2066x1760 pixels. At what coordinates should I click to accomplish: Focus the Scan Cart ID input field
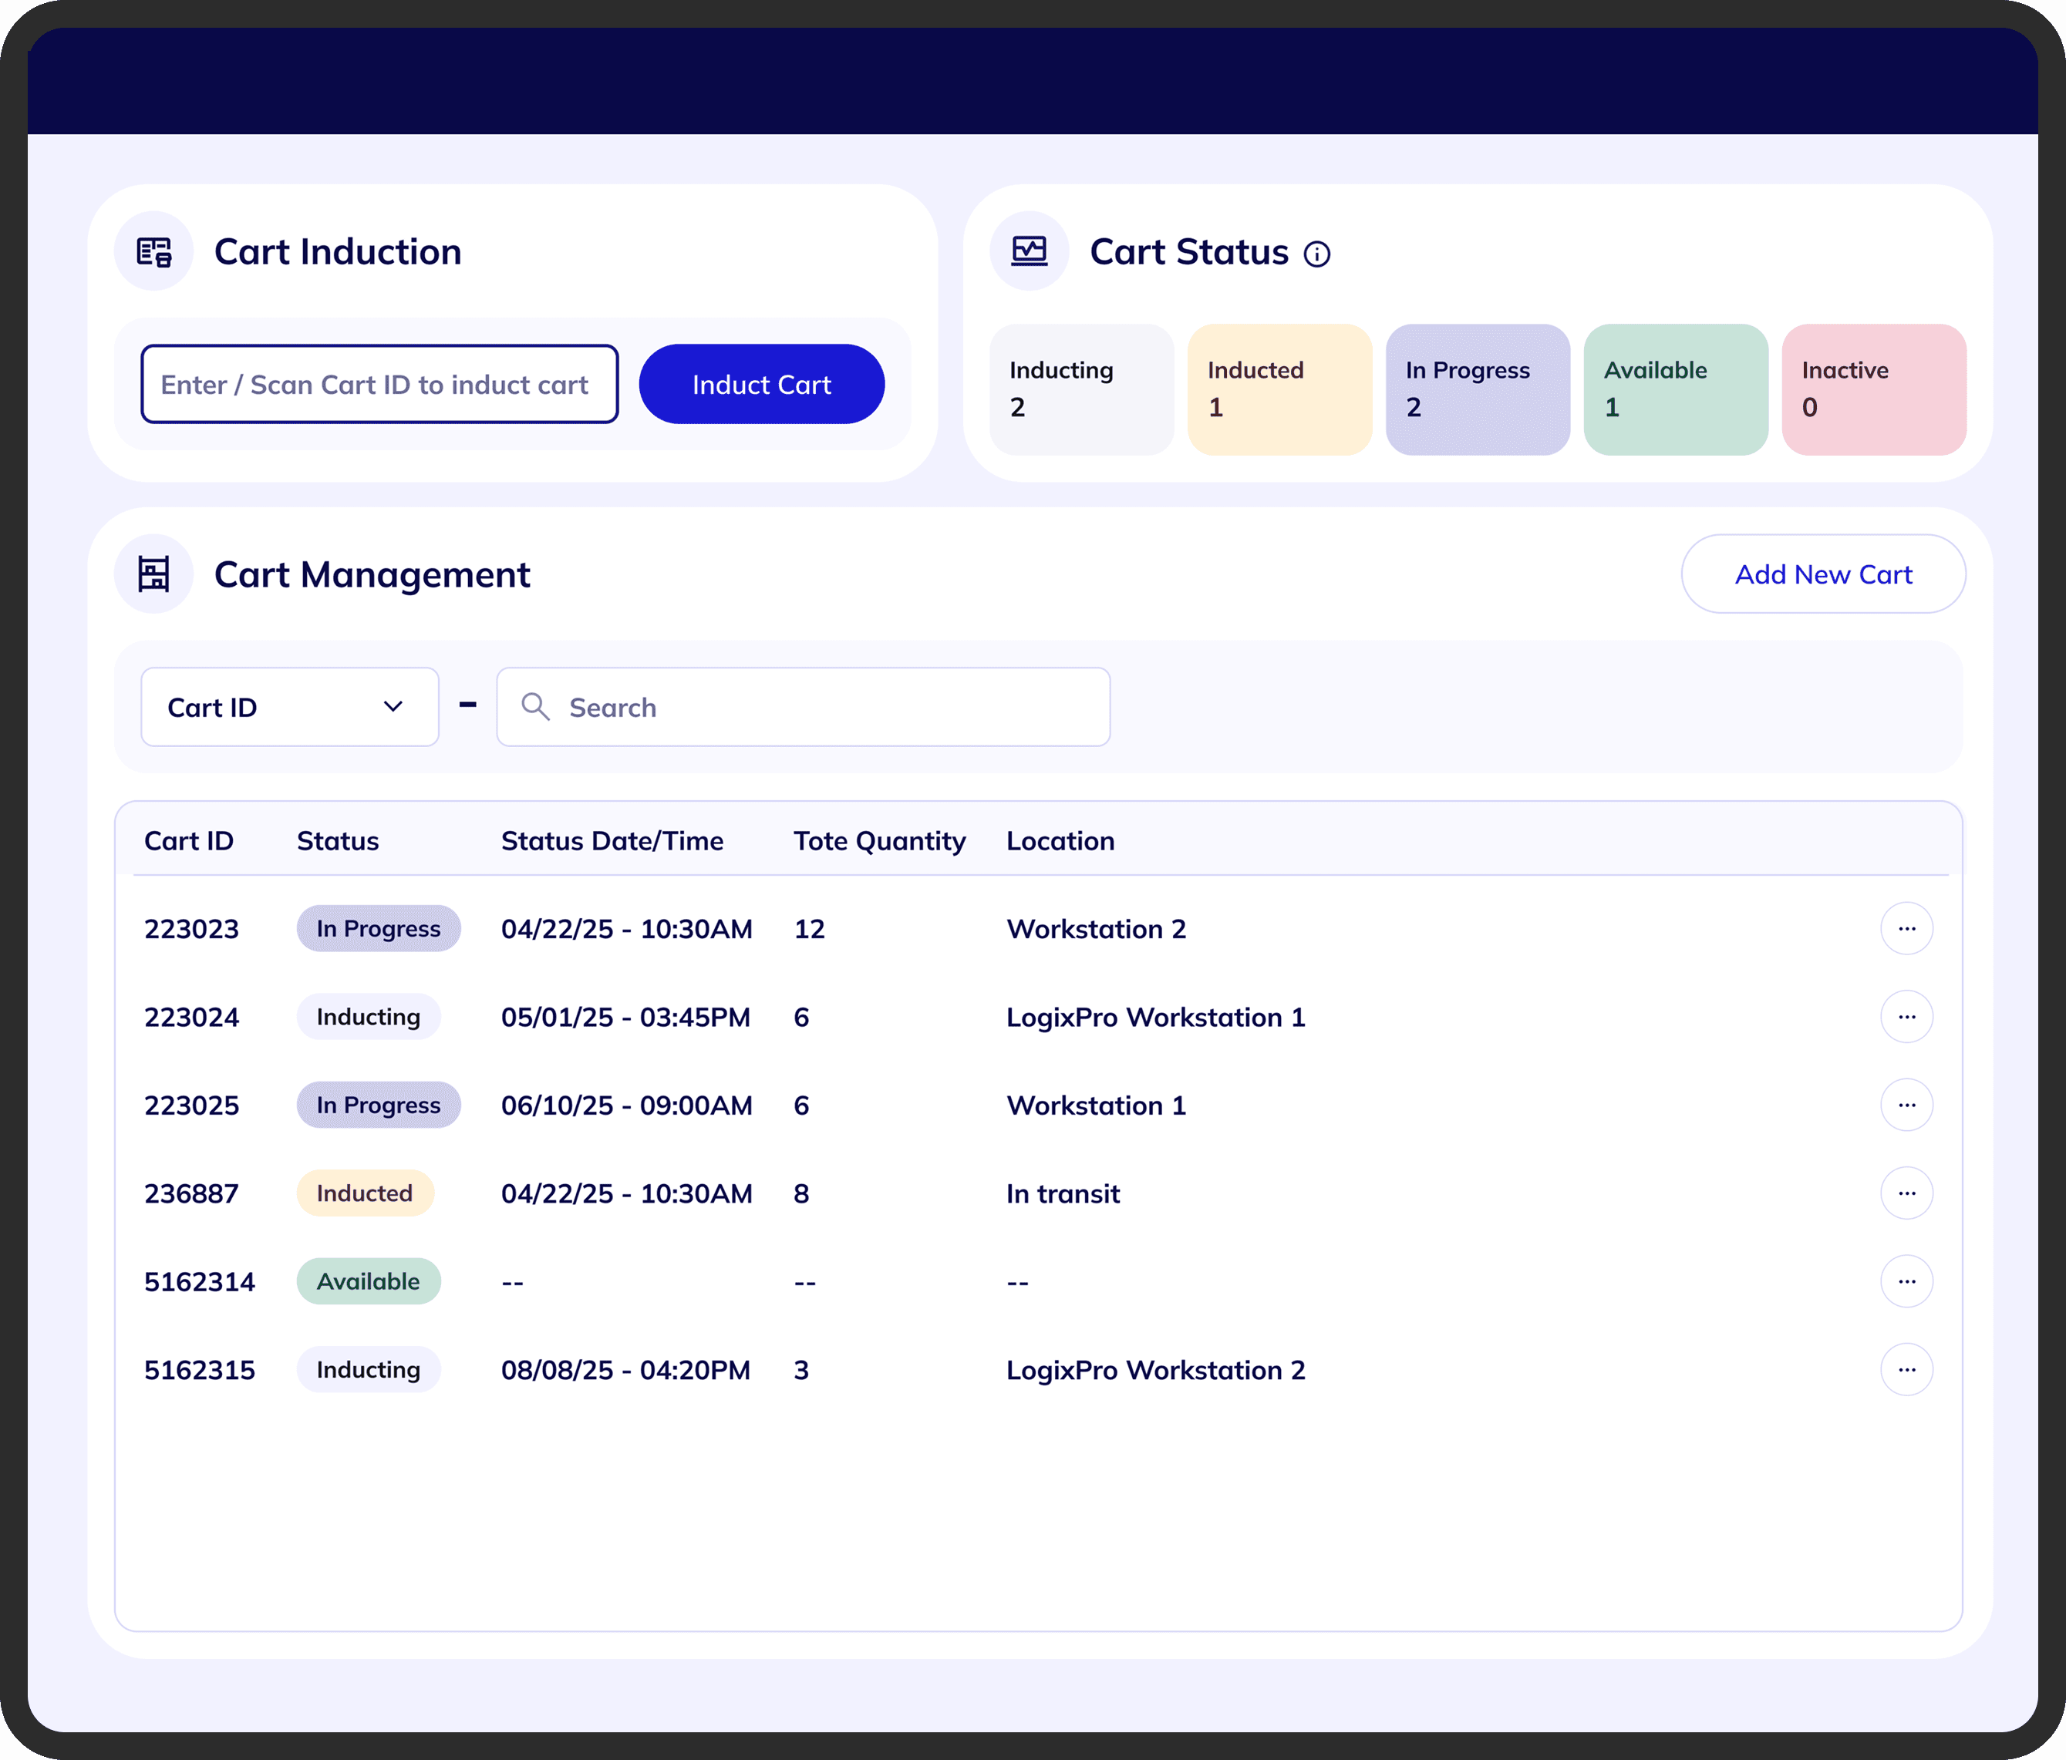coord(380,385)
